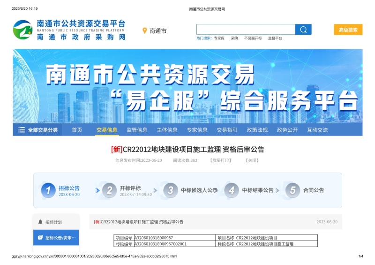The image size is (375, 265).
Task: Switch to 专家信息 menu item
Action: (197, 130)
